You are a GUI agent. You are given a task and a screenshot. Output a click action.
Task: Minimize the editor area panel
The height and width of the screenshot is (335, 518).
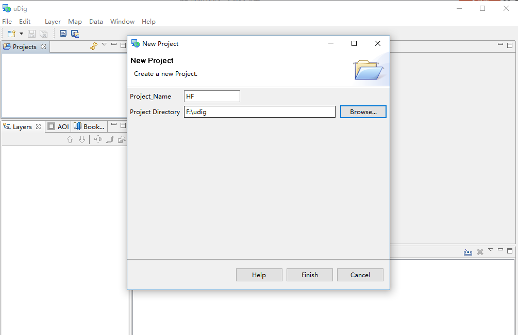[x=500, y=44]
